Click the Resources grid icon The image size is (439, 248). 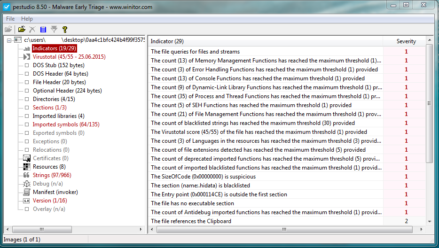pyautogui.click(x=27, y=167)
